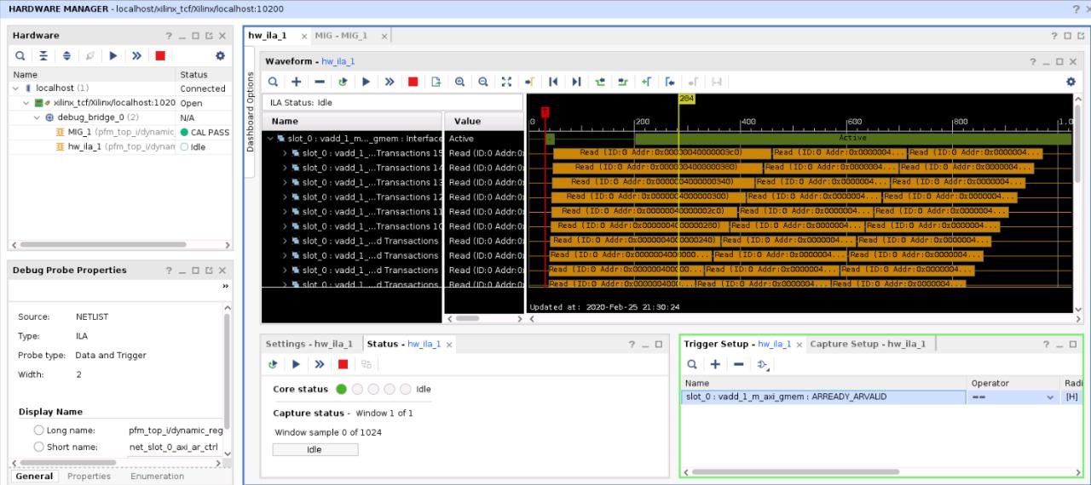The height and width of the screenshot is (485, 1091).
Task: Open Dashboard Options side tab
Action: click(250, 111)
